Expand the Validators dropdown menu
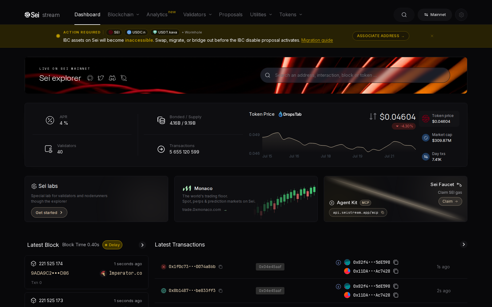Screen dimensions: 492x307 197,14
